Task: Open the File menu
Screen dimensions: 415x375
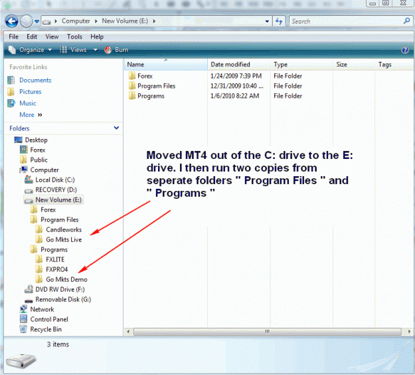Action: (x=13, y=37)
